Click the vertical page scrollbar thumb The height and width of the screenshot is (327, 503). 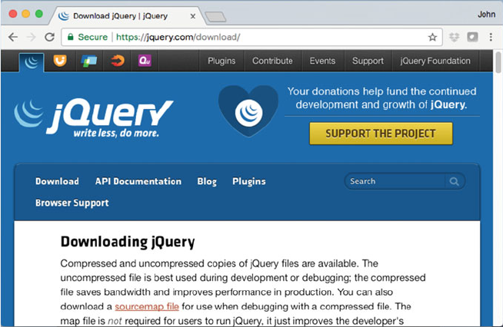[498, 63]
